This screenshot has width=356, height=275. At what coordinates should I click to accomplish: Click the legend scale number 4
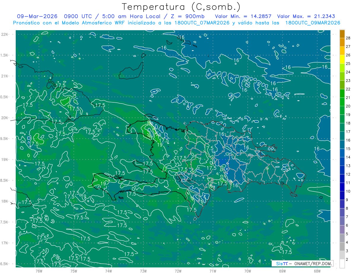[x=347, y=242]
